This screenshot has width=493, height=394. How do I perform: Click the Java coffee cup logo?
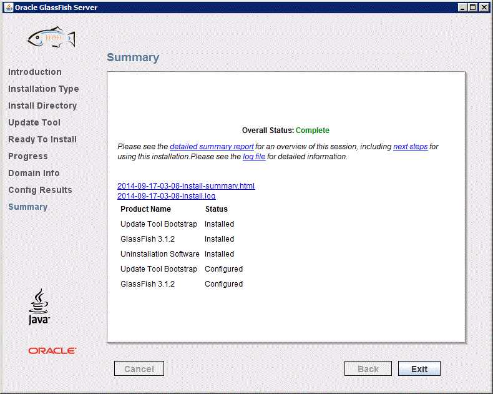pos(39,306)
